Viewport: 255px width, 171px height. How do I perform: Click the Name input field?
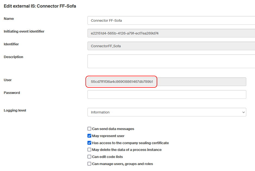(x=171, y=21)
